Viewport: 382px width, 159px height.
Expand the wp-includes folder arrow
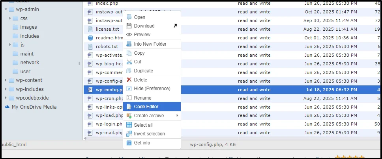click(6, 89)
